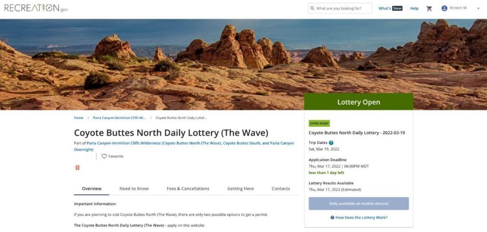Click the user account avatar icon
The image size is (487, 232).
444,9
